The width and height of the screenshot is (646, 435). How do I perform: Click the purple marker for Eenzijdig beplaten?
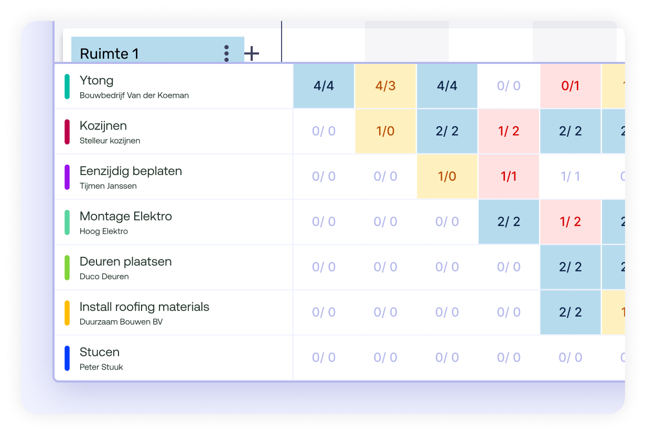(x=67, y=177)
